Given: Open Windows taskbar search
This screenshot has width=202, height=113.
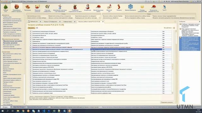Looking at the screenshot, I should 8,111.
